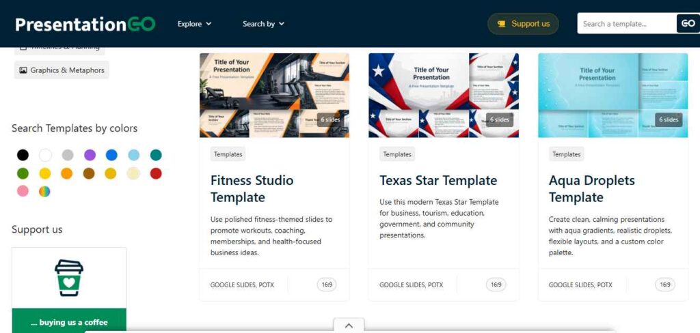The width and height of the screenshot is (700, 333).
Task: Select the orange color swatch
Action: tap(66, 173)
